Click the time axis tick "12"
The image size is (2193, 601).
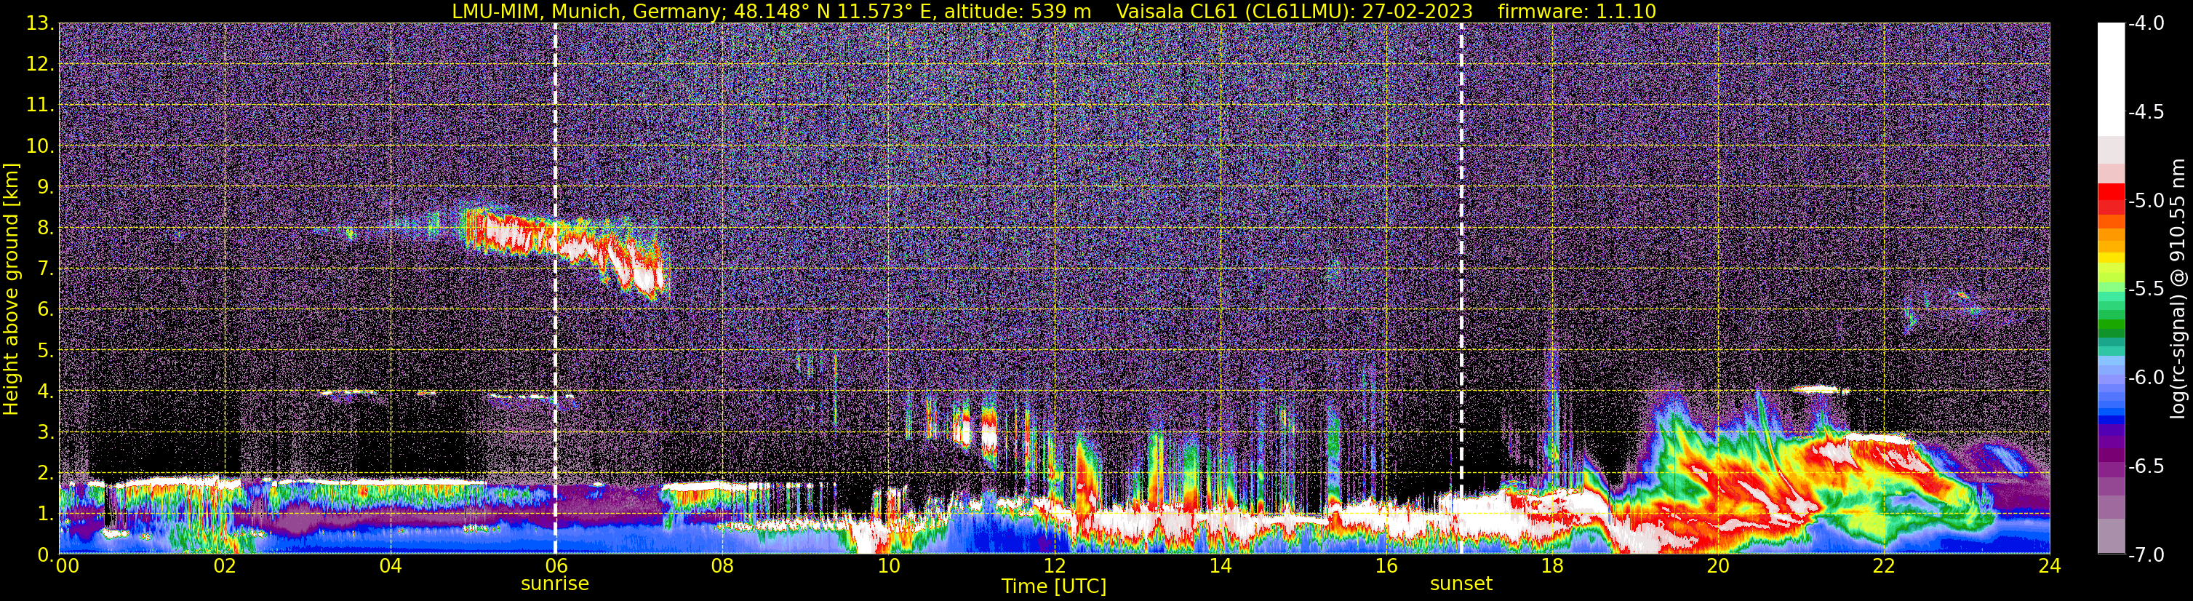[x=1054, y=566]
